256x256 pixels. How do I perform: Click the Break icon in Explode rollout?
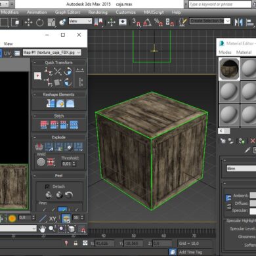(39, 146)
